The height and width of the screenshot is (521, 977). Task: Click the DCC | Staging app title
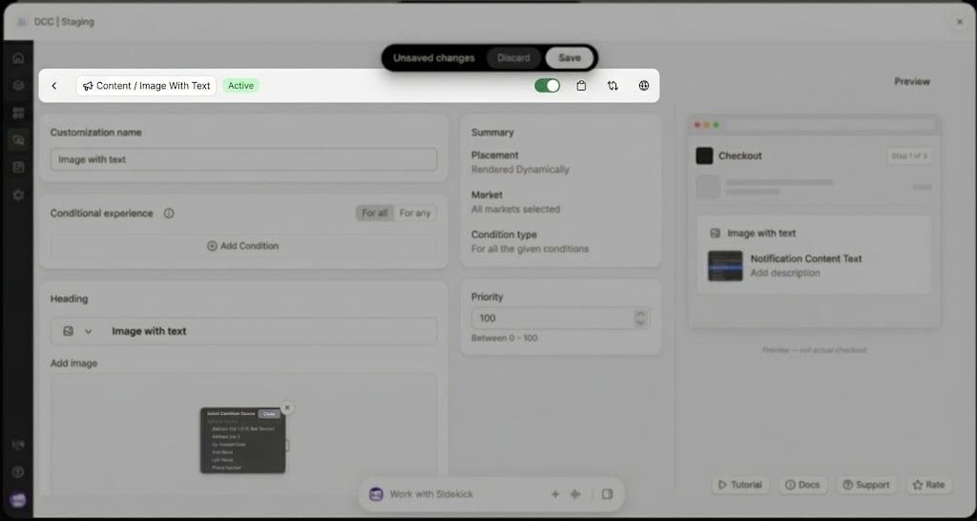pyautogui.click(x=64, y=22)
